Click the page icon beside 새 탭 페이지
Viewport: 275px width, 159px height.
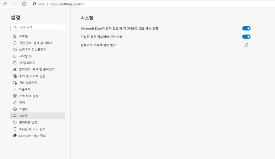click(x=15, y=63)
